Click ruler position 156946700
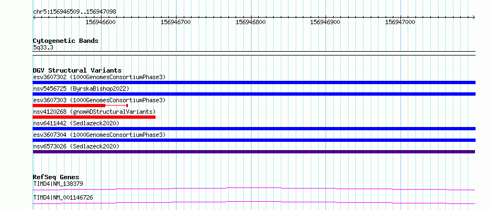The width and height of the screenshot is (491, 210). 175,22
